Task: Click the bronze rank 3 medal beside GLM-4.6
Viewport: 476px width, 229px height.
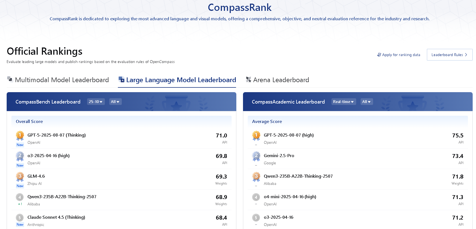Action: 20,177
